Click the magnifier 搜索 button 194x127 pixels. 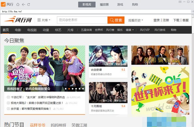(x=116, y=20)
